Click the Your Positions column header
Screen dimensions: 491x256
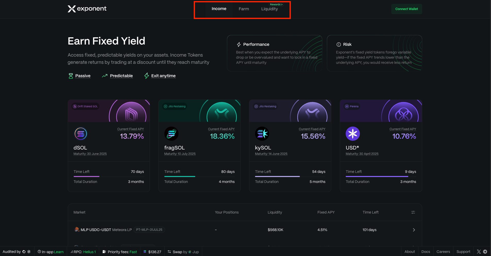click(x=227, y=212)
